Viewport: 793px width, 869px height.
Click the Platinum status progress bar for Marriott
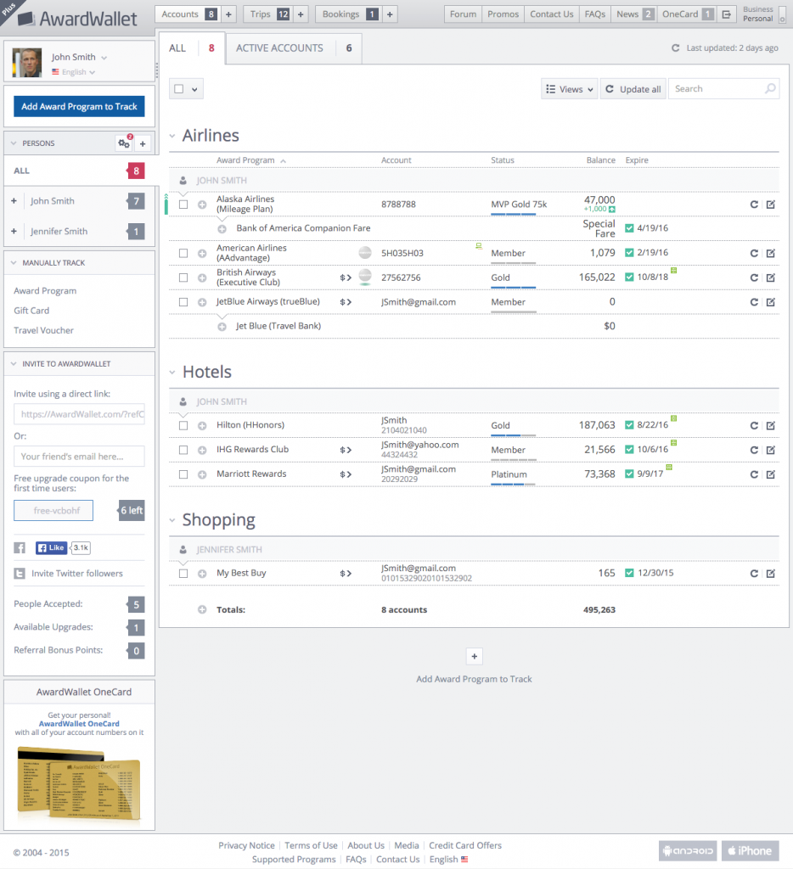(x=513, y=485)
